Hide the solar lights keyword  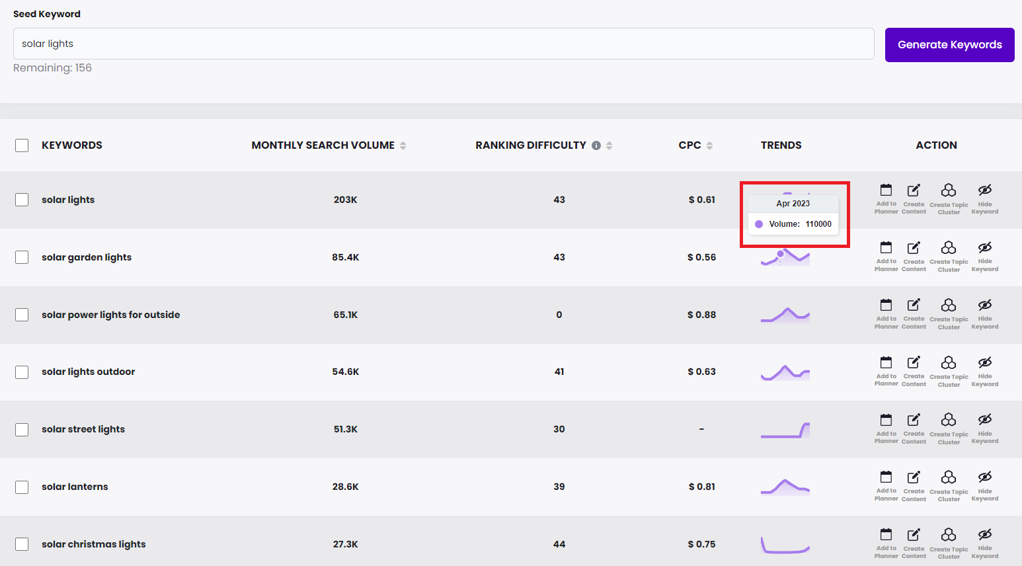click(x=984, y=198)
